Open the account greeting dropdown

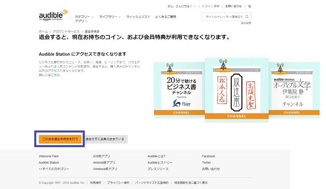point(182,6)
